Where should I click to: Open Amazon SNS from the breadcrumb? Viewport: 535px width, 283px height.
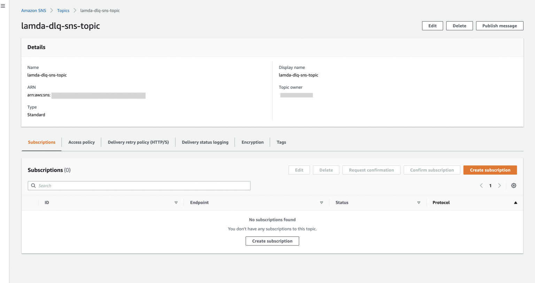[x=33, y=10]
